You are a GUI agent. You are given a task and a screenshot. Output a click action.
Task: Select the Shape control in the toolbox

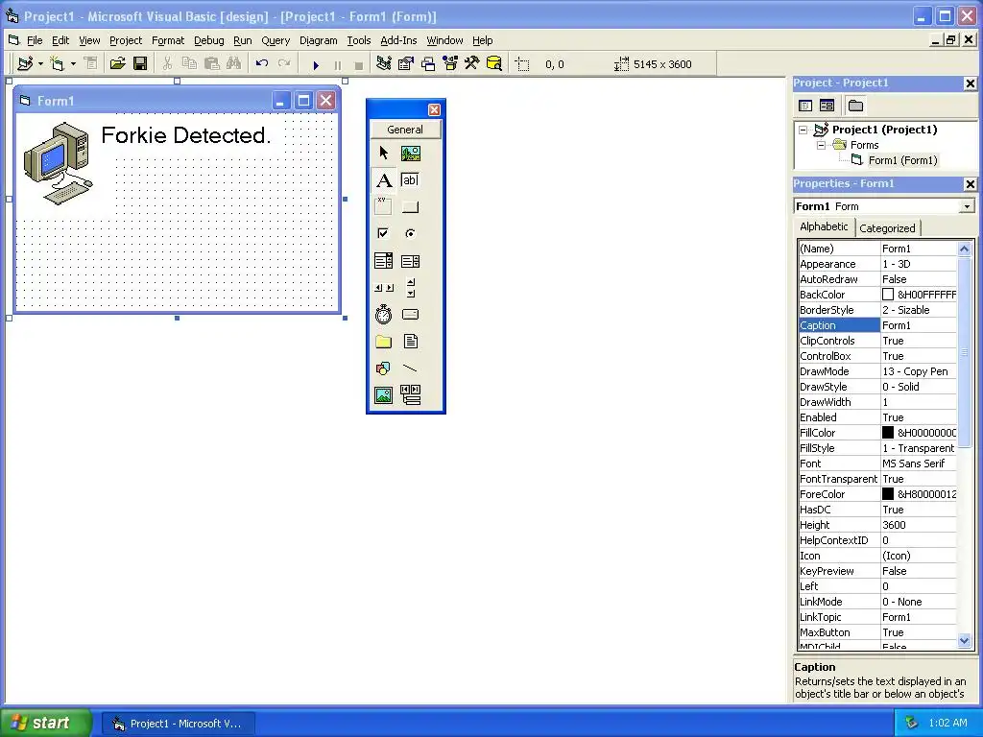pyautogui.click(x=384, y=368)
